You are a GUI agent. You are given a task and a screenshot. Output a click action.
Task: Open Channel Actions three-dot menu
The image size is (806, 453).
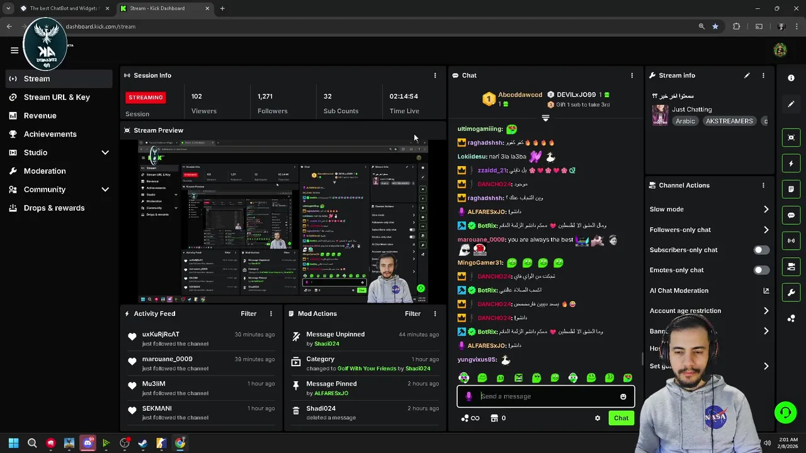pos(763,186)
